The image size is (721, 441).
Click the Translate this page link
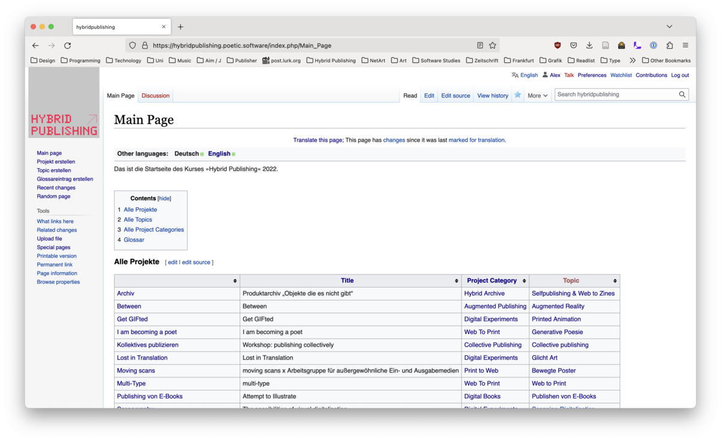318,140
